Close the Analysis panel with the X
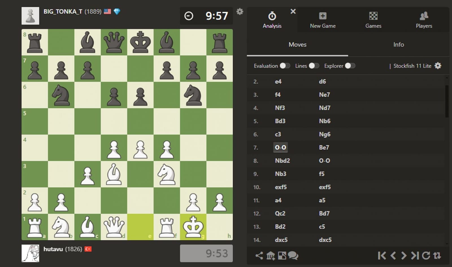 click(293, 11)
